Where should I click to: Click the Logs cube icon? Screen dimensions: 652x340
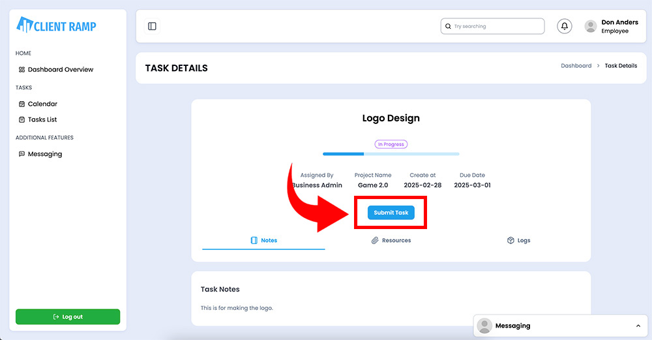click(x=511, y=241)
